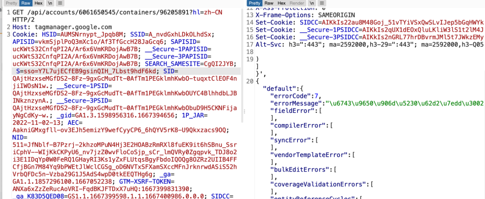The image size is (485, 199).
Task: Click line number 20 in response
Action: click(250, 81)
